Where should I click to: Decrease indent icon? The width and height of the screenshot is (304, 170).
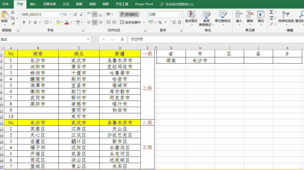click(x=109, y=23)
